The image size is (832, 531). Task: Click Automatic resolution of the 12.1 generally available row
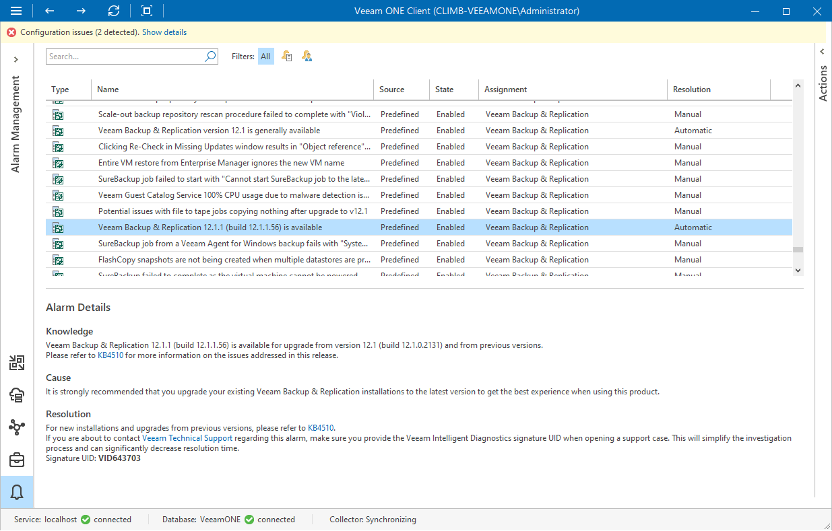tap(693, 131)
